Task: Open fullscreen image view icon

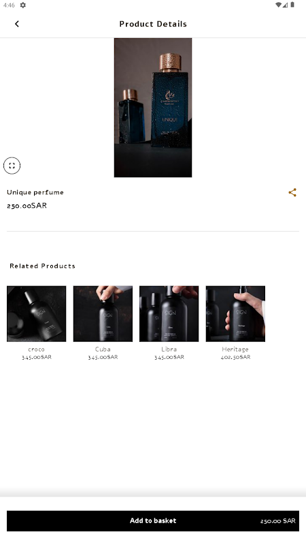Action: pos(12,166)
